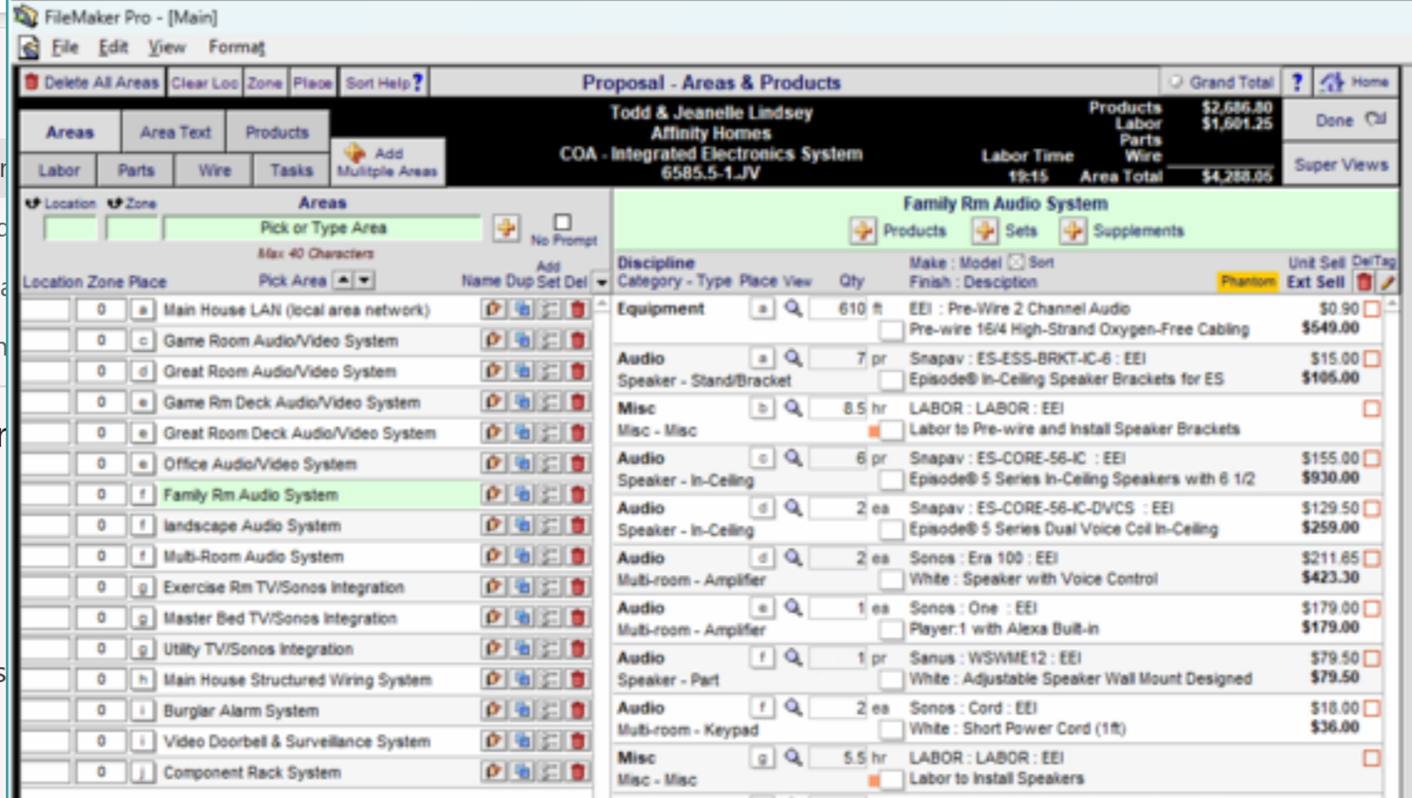
Task: Sort by Zone arrows icon
Action: pos(114,203)
